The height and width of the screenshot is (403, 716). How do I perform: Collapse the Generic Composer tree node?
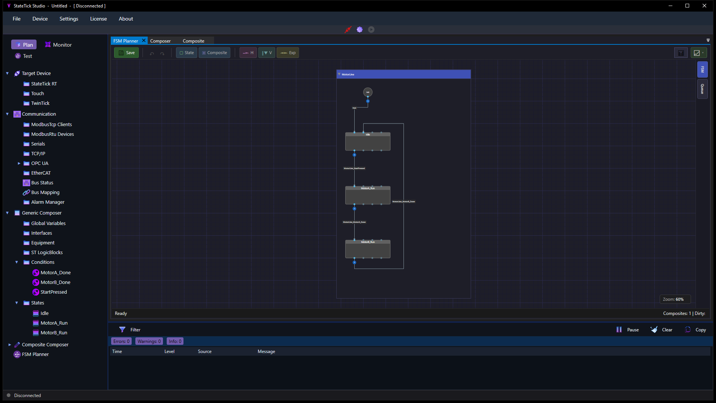[x=7, y=213]
